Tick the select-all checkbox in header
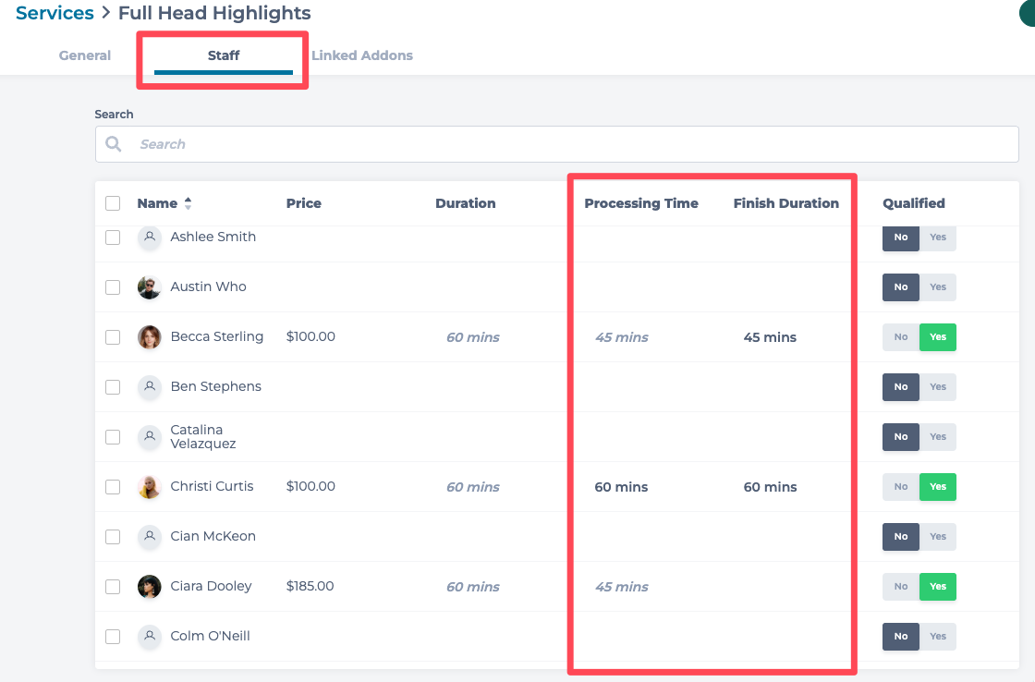Viewport: 1035px width, 682px height. [113, 203]
